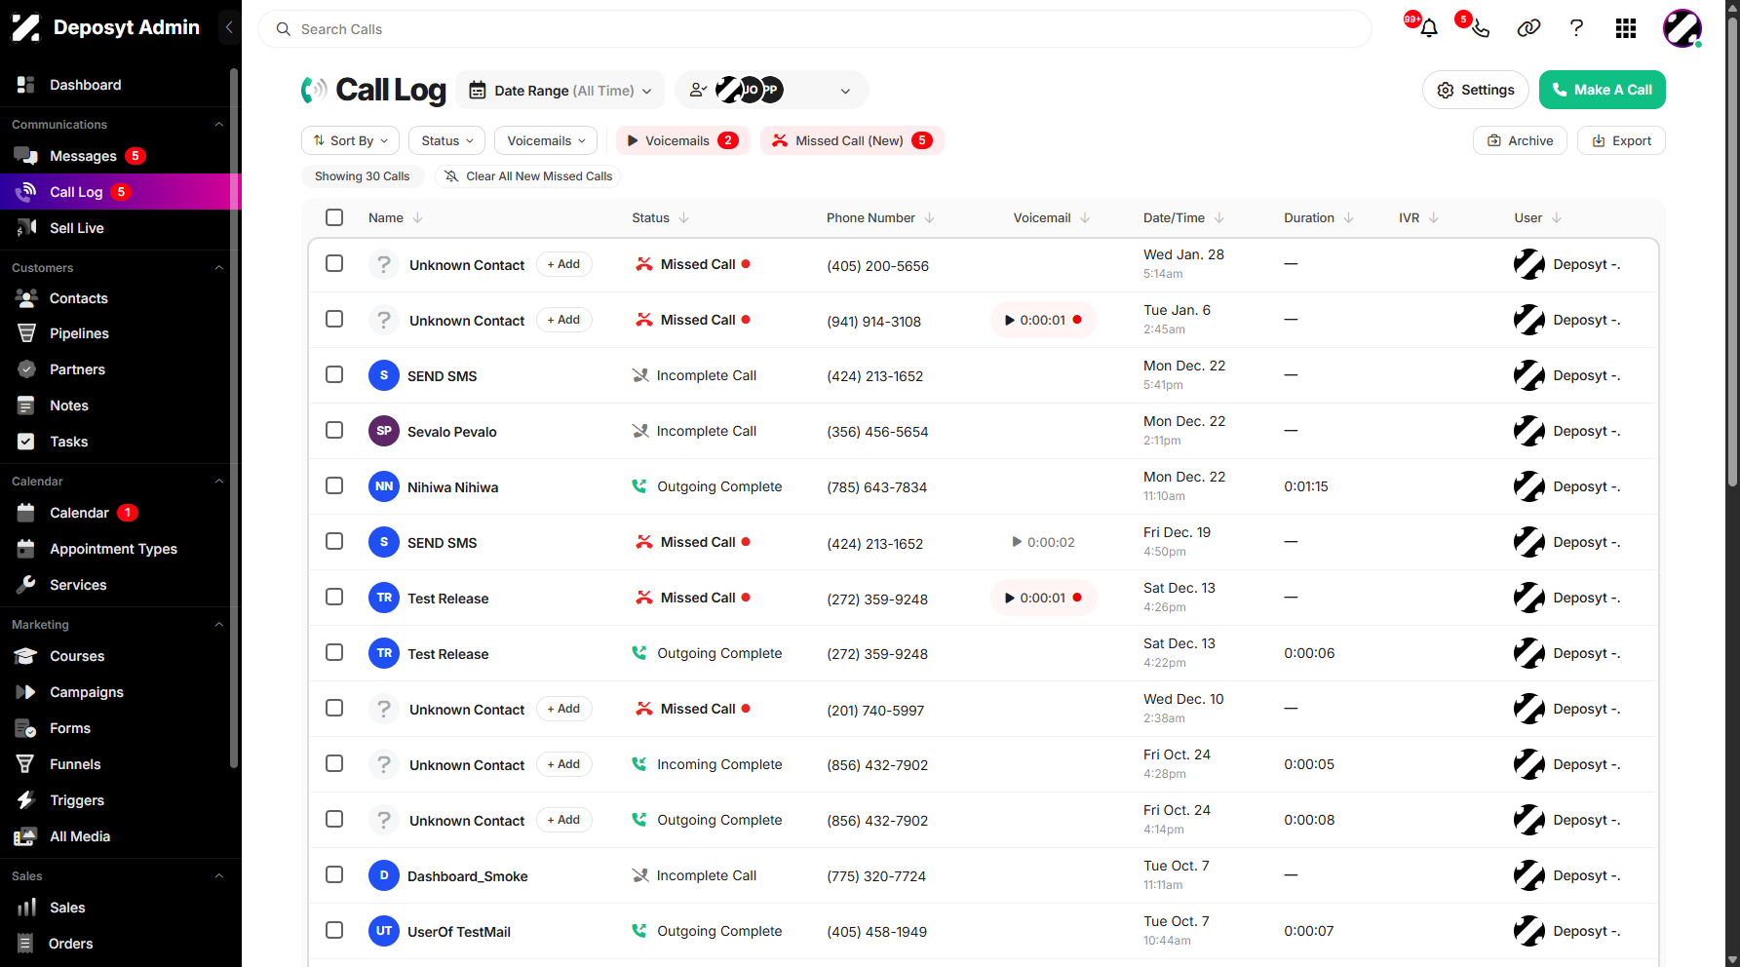1740x967 pixels.
Task: Open the Sort By dropdown
Action: 350,140
